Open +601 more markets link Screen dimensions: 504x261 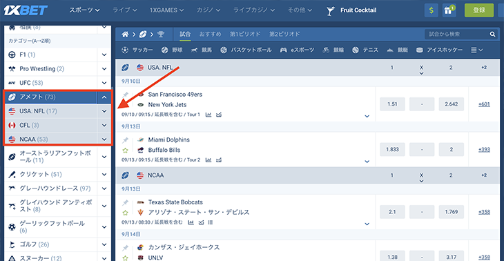pyautogui.click(x=484, y=104)
